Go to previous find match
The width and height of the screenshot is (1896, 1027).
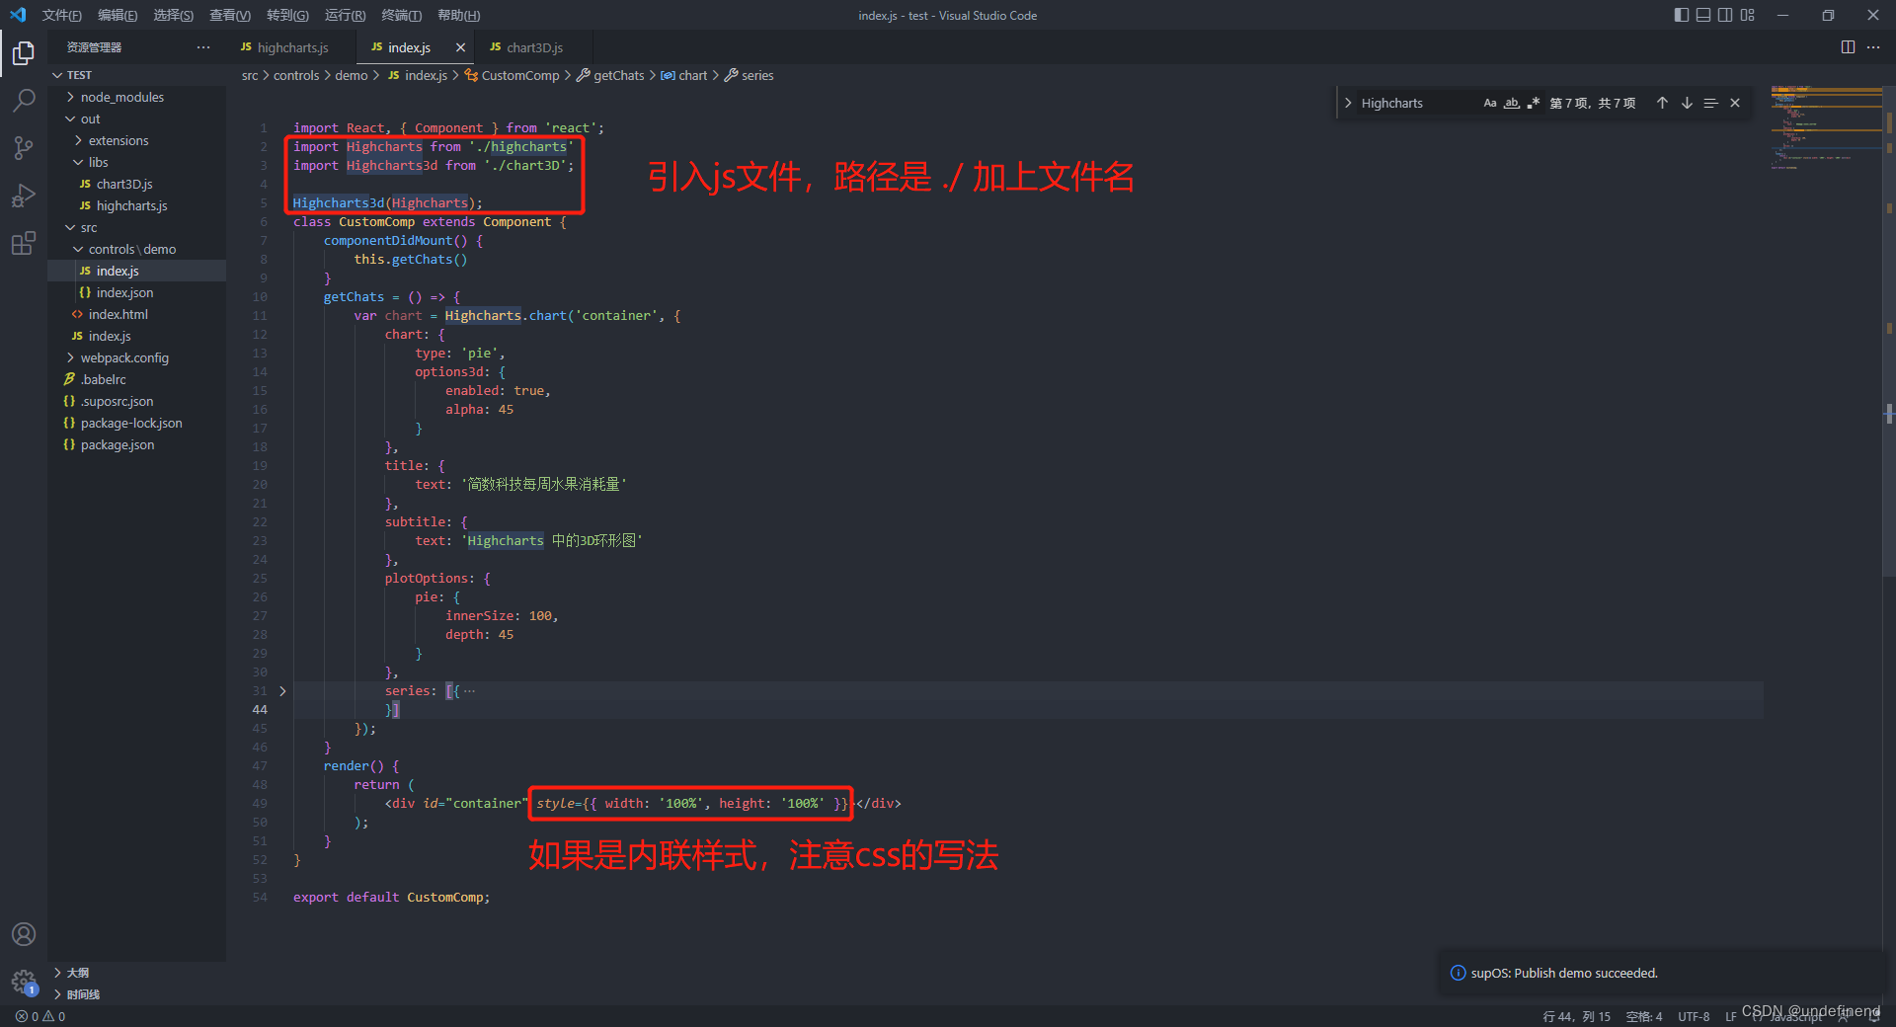[1662, 103]
